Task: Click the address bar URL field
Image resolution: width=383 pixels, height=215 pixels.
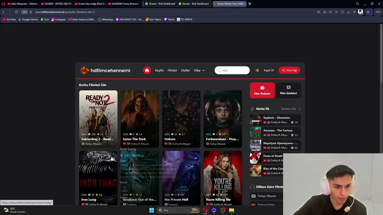Action: point(174,12)
